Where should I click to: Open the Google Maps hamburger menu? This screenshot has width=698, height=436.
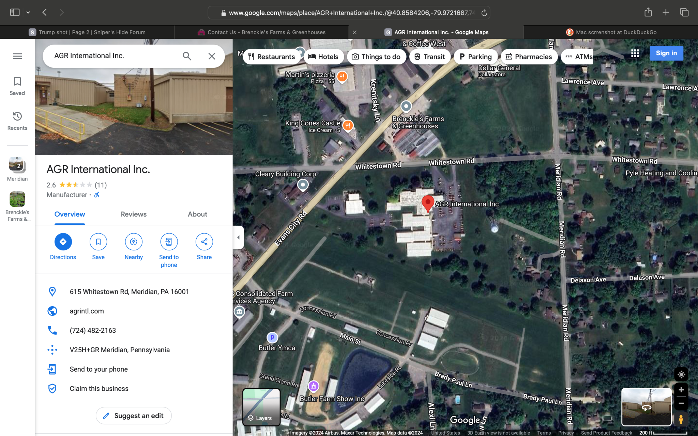click(x=17, y=56)
